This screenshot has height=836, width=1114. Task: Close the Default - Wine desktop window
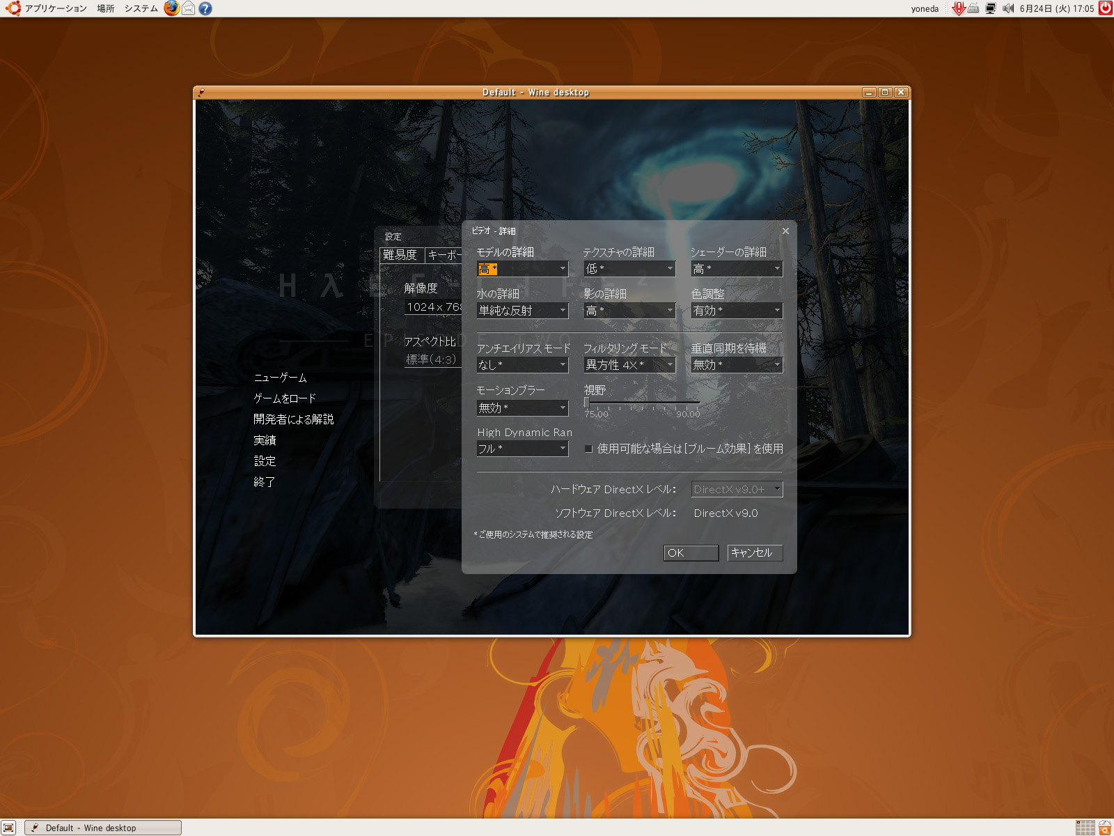coord(901,92)
